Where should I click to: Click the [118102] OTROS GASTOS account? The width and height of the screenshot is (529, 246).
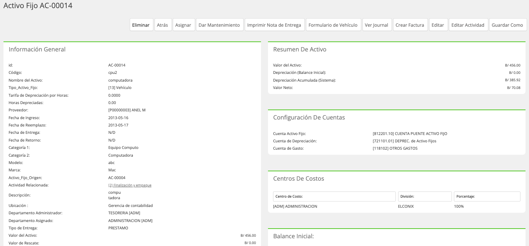tap(395, 149)
